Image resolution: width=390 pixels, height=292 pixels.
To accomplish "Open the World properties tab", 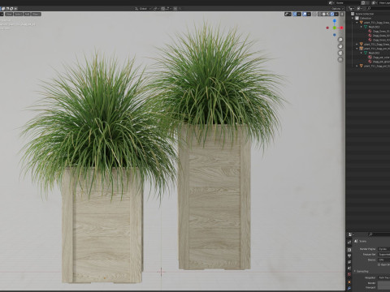I will pyautogui.click(x=349, y=274).
